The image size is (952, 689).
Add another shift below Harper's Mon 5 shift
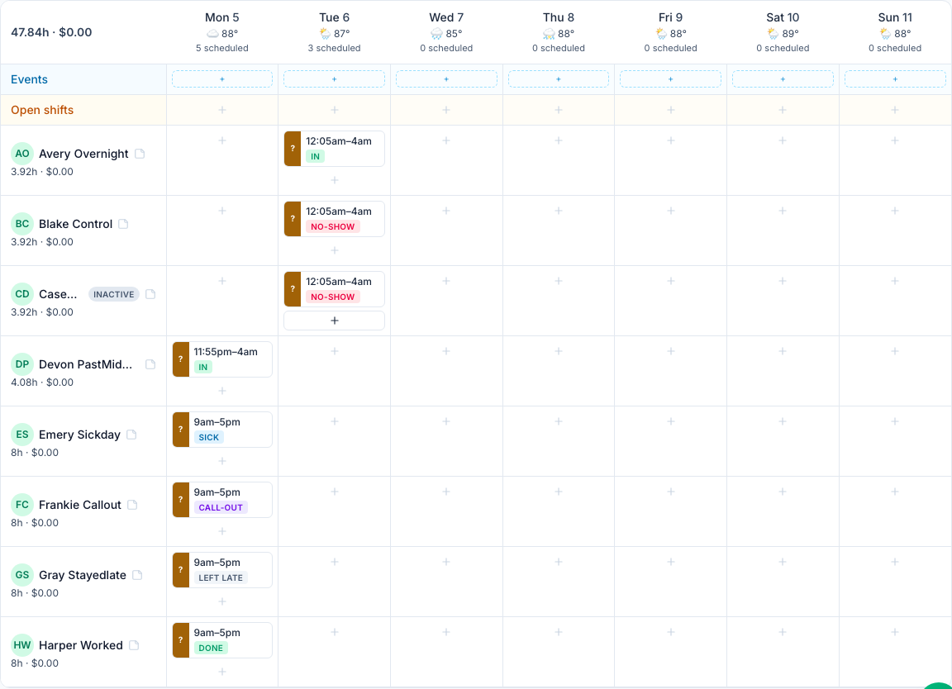pyautogui.click(x=222, y=672)
